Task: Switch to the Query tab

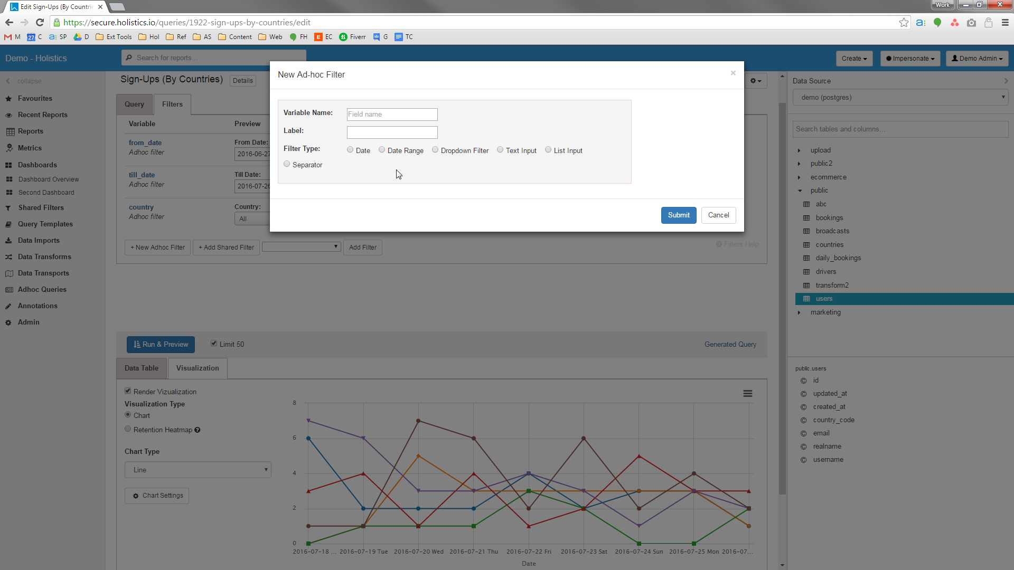Action: [x=134, y=104]
